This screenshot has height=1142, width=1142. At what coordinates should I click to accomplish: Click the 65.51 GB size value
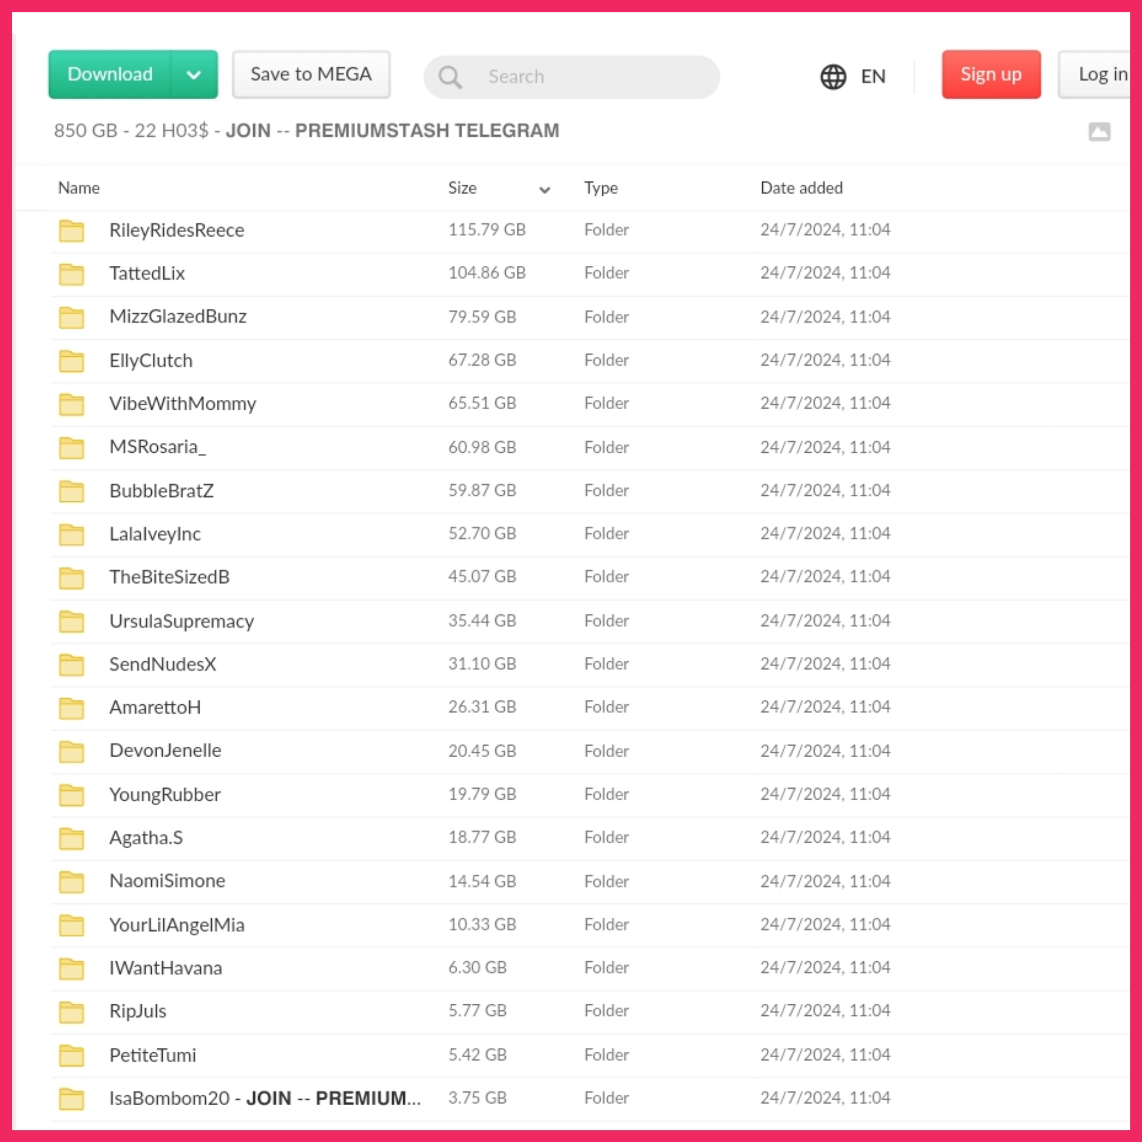(x=482, y=403)
